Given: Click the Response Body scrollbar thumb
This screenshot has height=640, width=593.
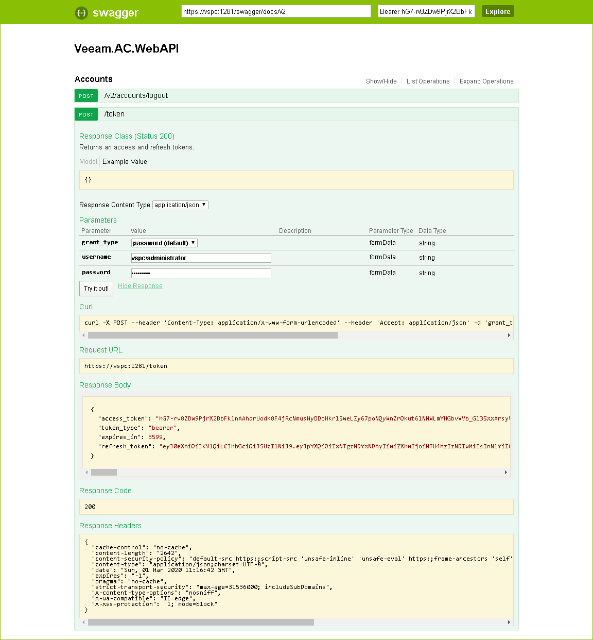Looking at the screenshot, I should [x=104, y=472].
